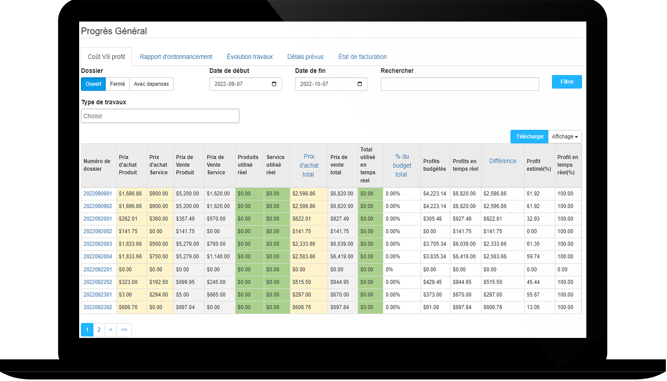Sort by the Différence column header
Viewport: 667px width, 381px height.
(502, 161)
